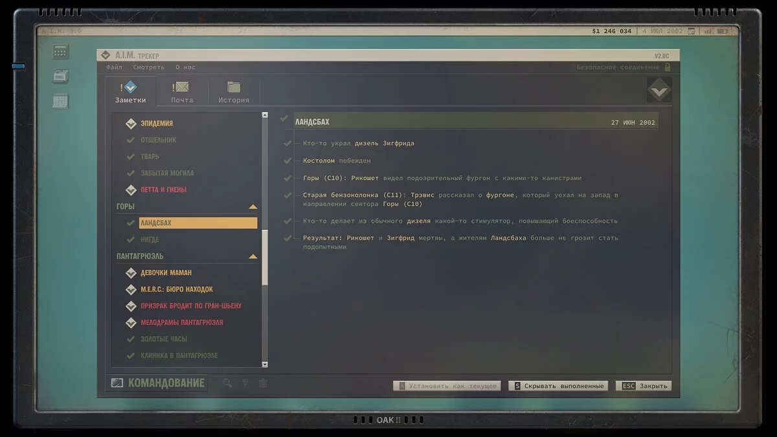Switch to the Почта tab
The image size is (777, 437).
tap(182, 91)
